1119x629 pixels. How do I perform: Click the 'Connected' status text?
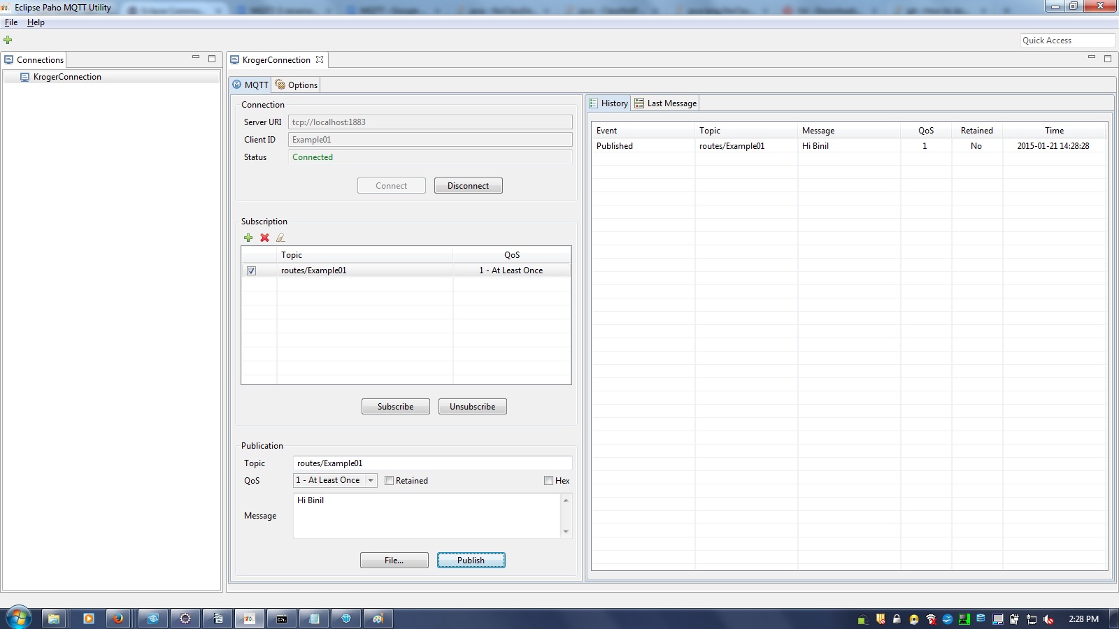(313, 157)
